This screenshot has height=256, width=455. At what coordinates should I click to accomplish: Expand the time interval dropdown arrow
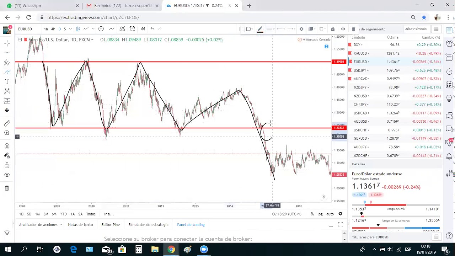point(70,29)
